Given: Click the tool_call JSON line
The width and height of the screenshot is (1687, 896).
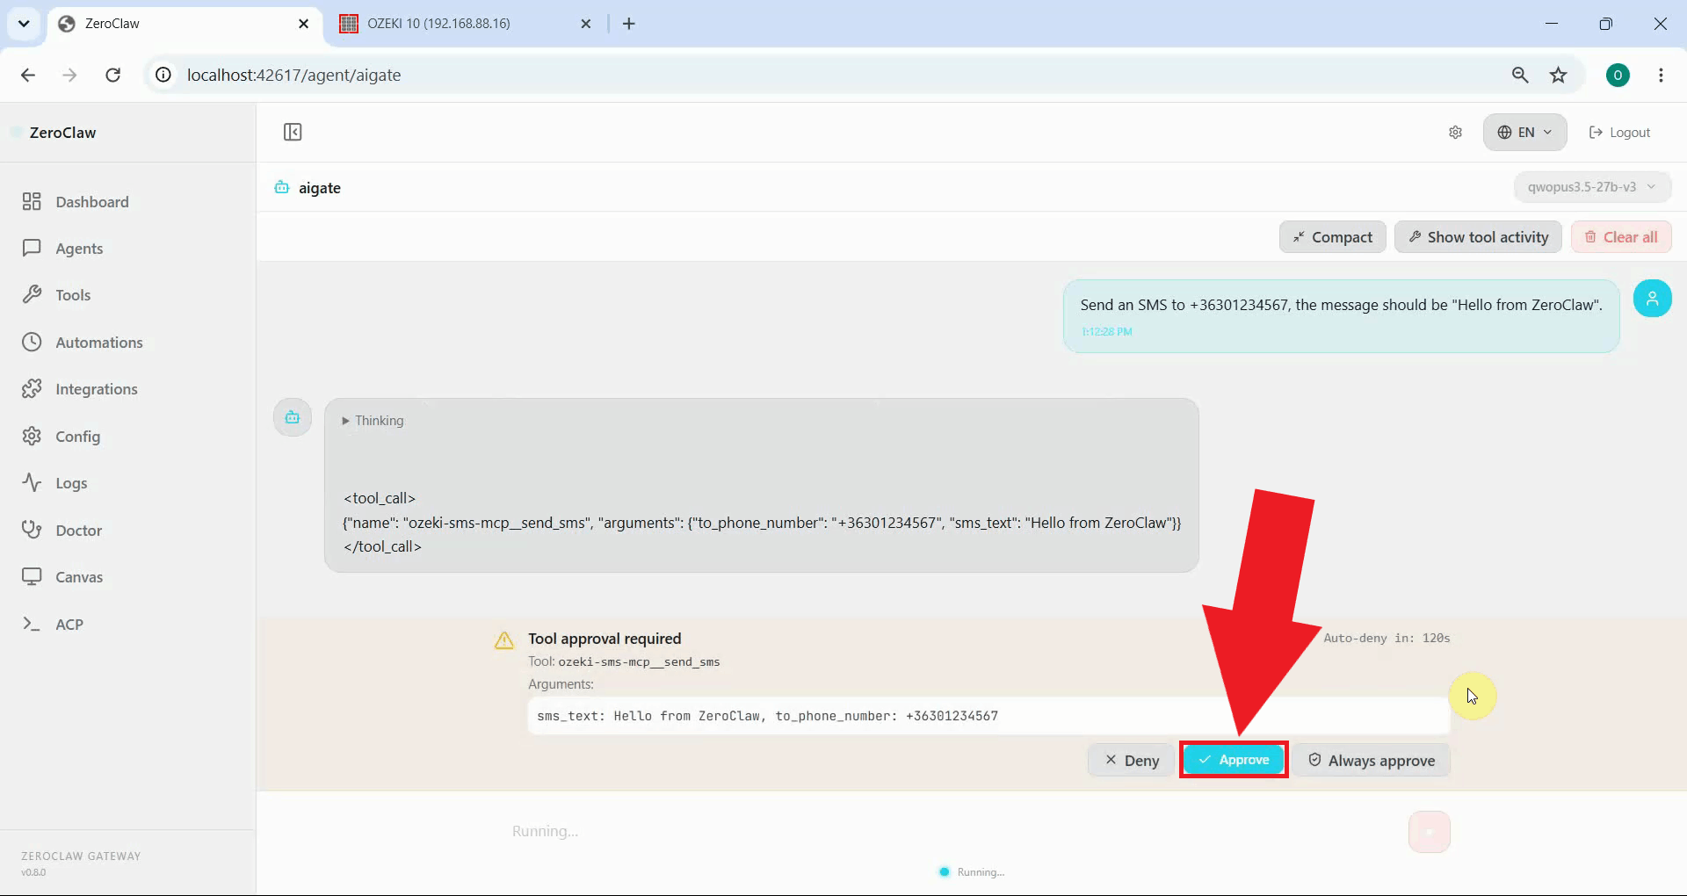Looking at the screenshot, I should pos(762,523).
